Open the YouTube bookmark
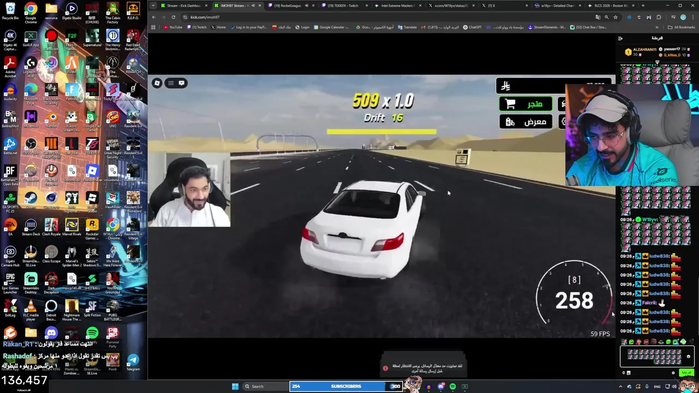 click(x=173, y=27)
